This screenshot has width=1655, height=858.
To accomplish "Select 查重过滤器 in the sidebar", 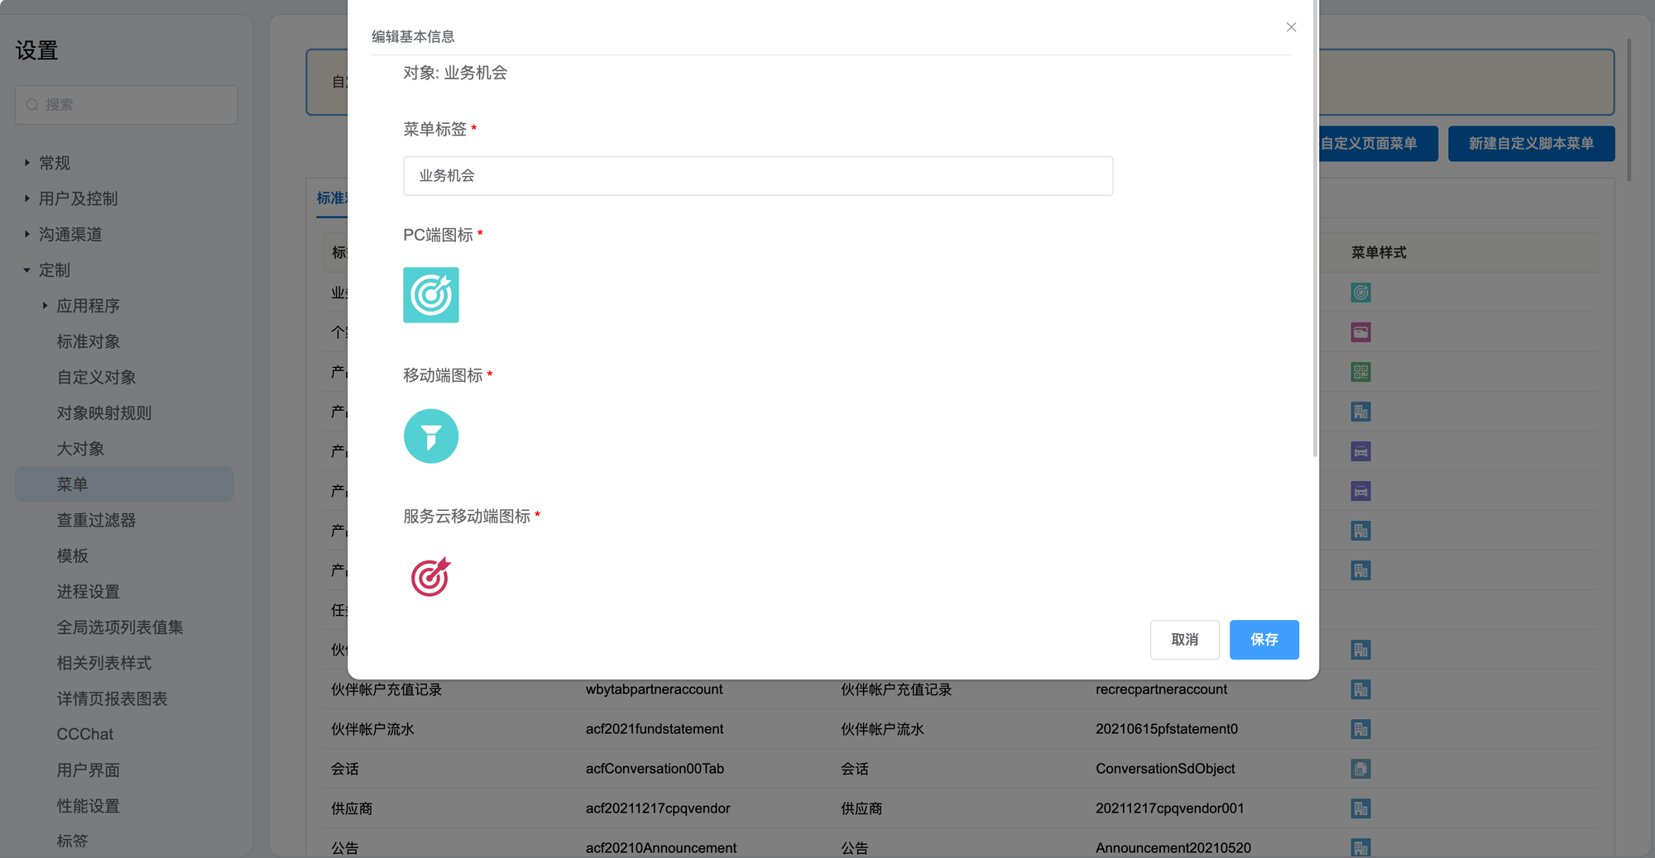I will point(96,520).
